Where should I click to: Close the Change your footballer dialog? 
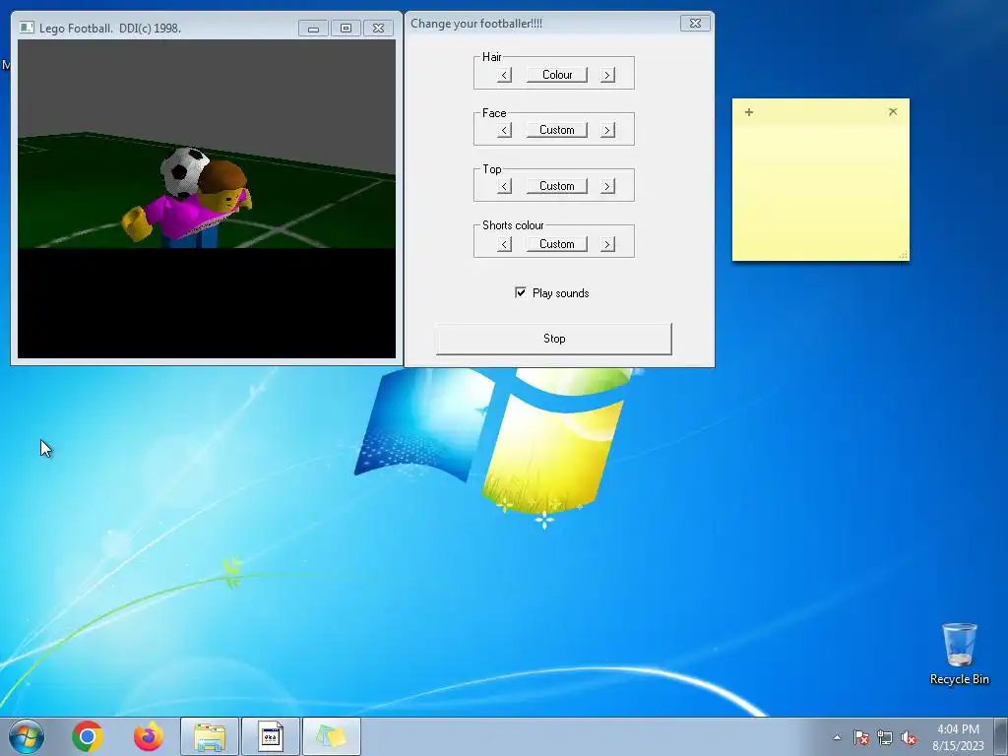click(695, 24)
